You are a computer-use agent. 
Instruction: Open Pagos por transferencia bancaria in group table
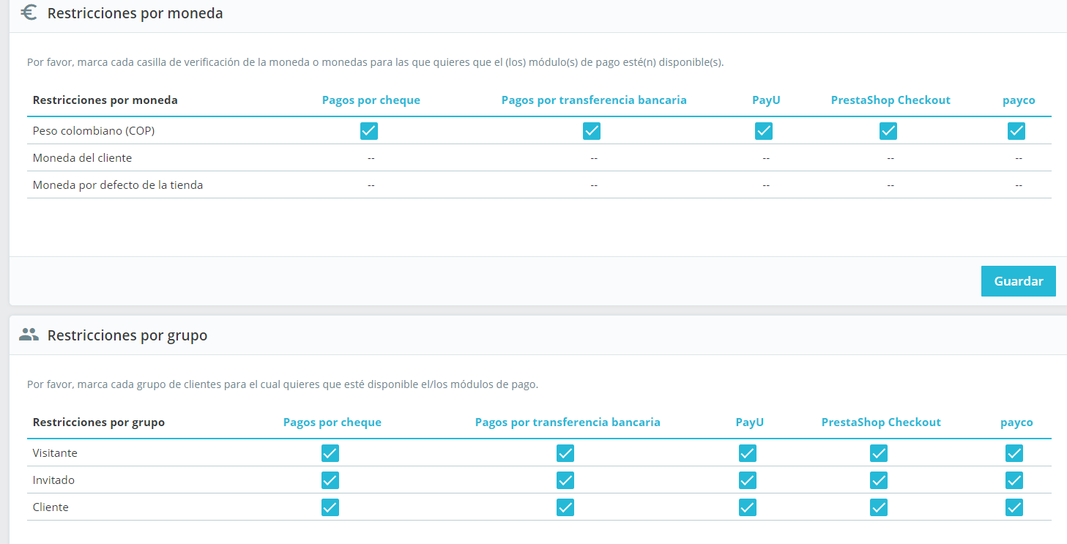(568, 422)
